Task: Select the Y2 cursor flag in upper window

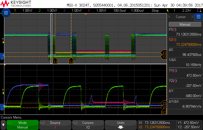Action: coord(164,57)
